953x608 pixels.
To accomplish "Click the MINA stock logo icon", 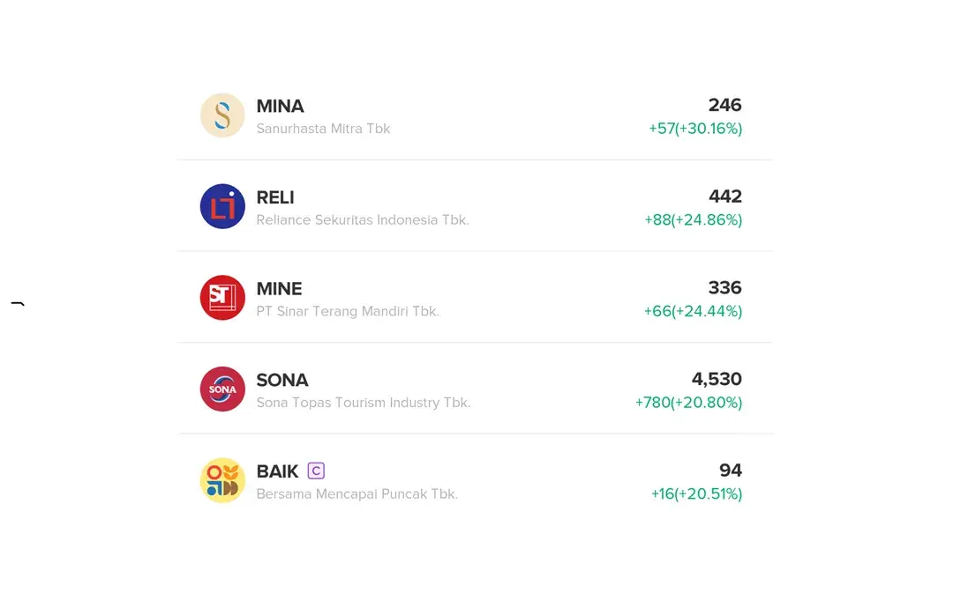I will (222, 115).
